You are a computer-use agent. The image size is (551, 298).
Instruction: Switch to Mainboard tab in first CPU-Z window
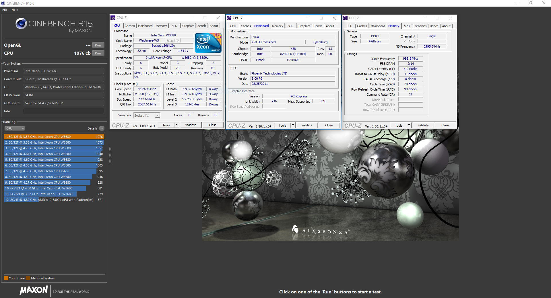click(x=145, y=26)
